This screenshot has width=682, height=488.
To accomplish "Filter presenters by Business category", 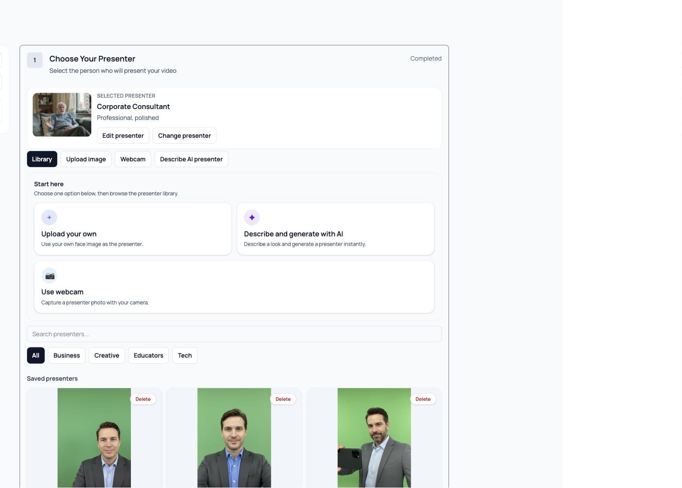I will pyautogui.click(x=67, y=355).
